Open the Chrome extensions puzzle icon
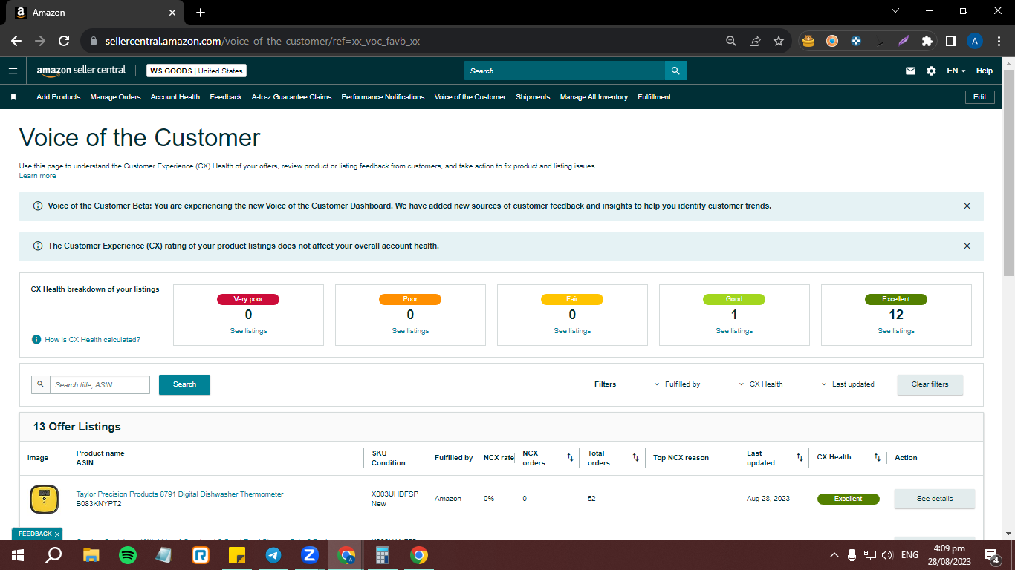Image resolution: width=1015 pixels, height=570 pixels. 927,41
